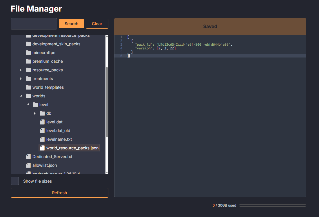The width and height of the screenshot is (319, 217).
Task: Click line number 3 in editor gutter
Action: pos(121,44)
